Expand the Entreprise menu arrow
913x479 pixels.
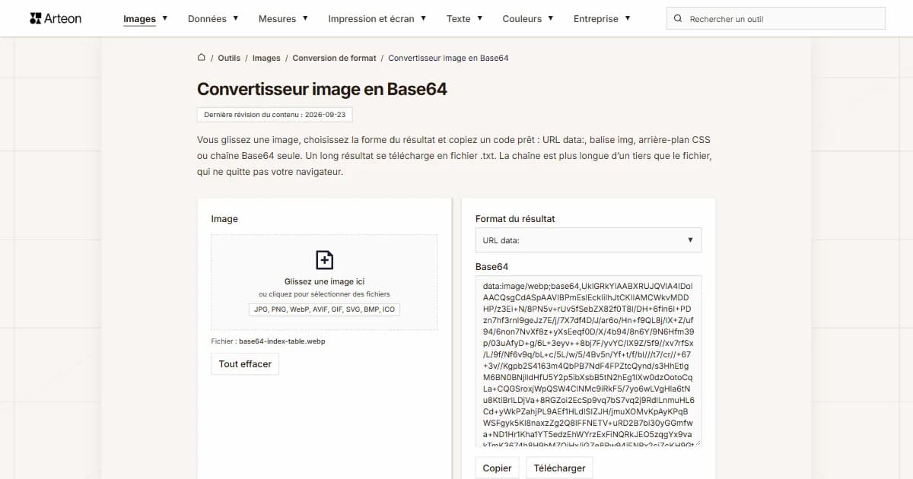628,18
